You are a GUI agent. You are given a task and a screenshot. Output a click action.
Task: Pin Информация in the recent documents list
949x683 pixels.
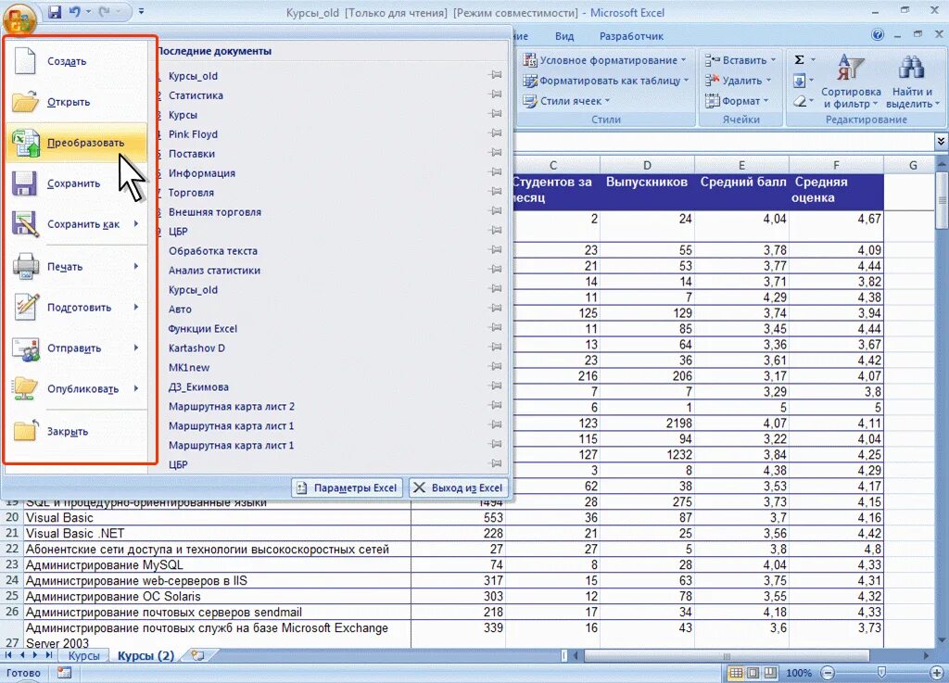pyautogui.click(x=496, y=171)
